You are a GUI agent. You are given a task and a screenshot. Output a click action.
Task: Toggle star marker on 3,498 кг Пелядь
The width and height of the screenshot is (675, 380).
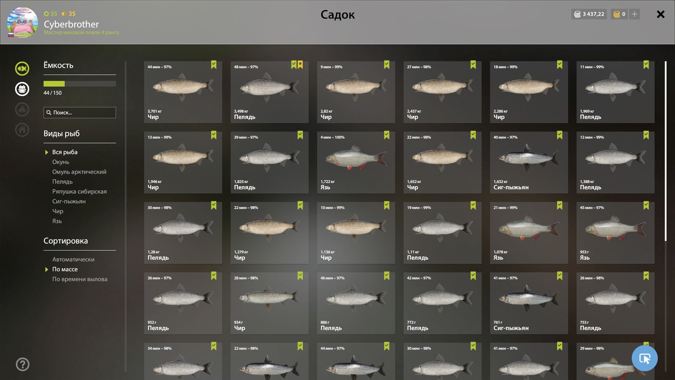pos(300,65)
